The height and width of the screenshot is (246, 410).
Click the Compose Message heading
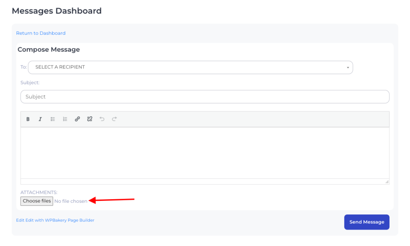point(49,50)
